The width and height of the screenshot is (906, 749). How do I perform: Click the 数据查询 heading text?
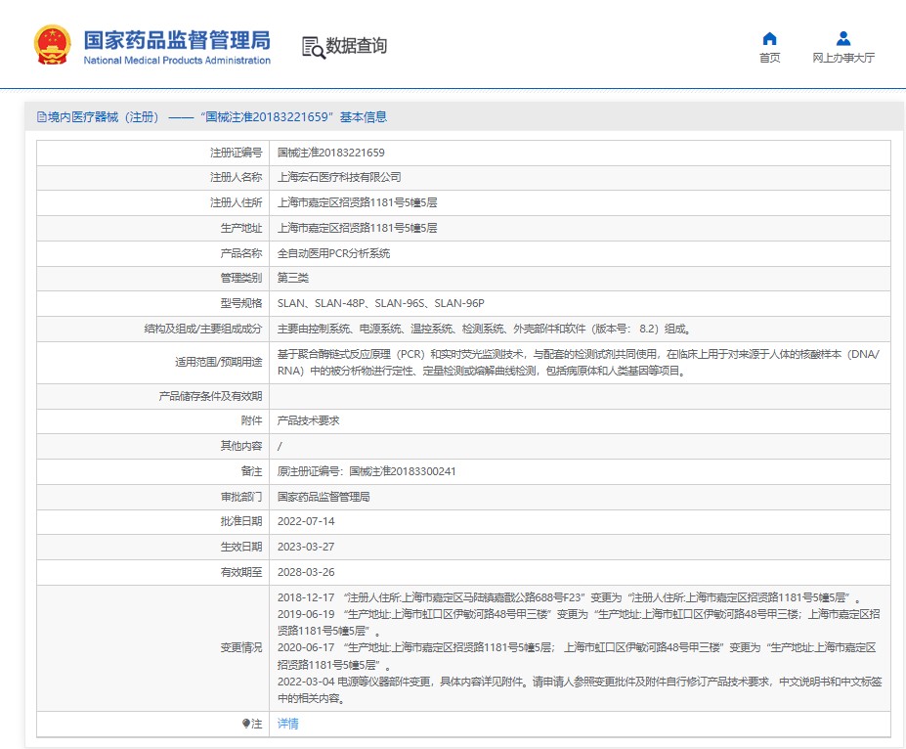pyautogui.click(x=357, y=46)
